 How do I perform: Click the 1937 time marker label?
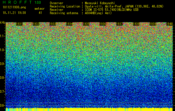coord(119,24)
